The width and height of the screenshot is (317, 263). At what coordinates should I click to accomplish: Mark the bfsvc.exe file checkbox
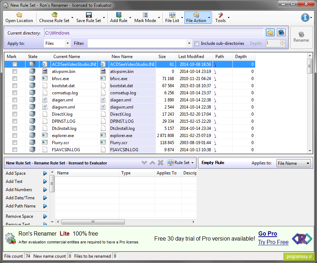15,79
